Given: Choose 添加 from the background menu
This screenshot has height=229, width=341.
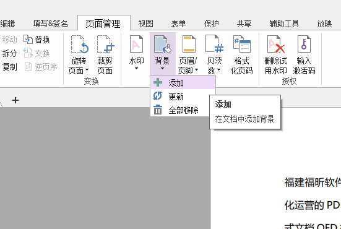Looking at the screenshot, I should click(183, 83).
